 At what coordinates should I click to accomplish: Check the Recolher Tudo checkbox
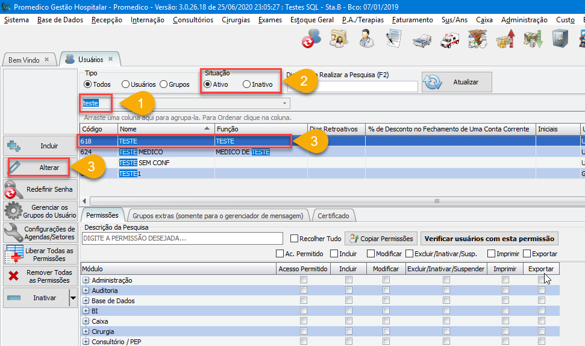click(295, 239)
